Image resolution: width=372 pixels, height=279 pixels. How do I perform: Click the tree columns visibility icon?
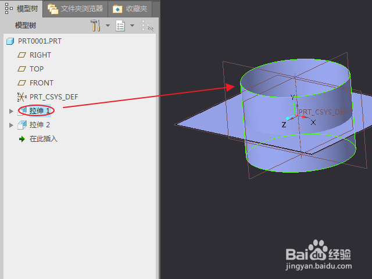coord(148,26)
